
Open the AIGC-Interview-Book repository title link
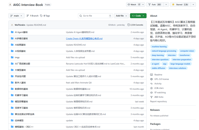(28, 5)
